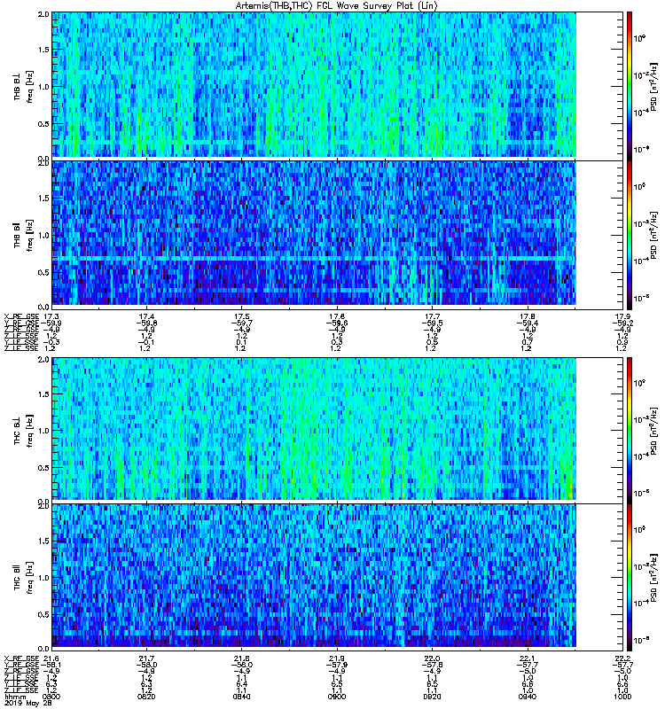Click the 'X_RE_GSE' row label under the THC panels

click(x=21, y=658)
